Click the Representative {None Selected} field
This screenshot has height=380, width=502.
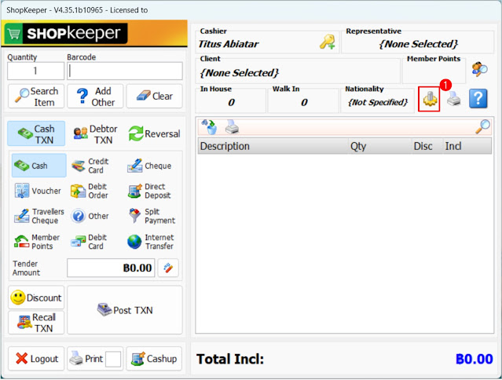coord(418,44)
